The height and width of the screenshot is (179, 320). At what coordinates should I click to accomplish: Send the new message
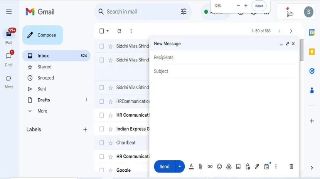click(x=165, y=166)
